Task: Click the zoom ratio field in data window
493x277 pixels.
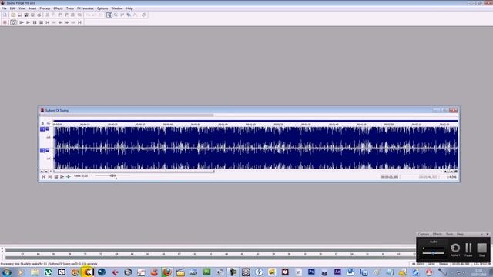Action: [x=449, y=177]
